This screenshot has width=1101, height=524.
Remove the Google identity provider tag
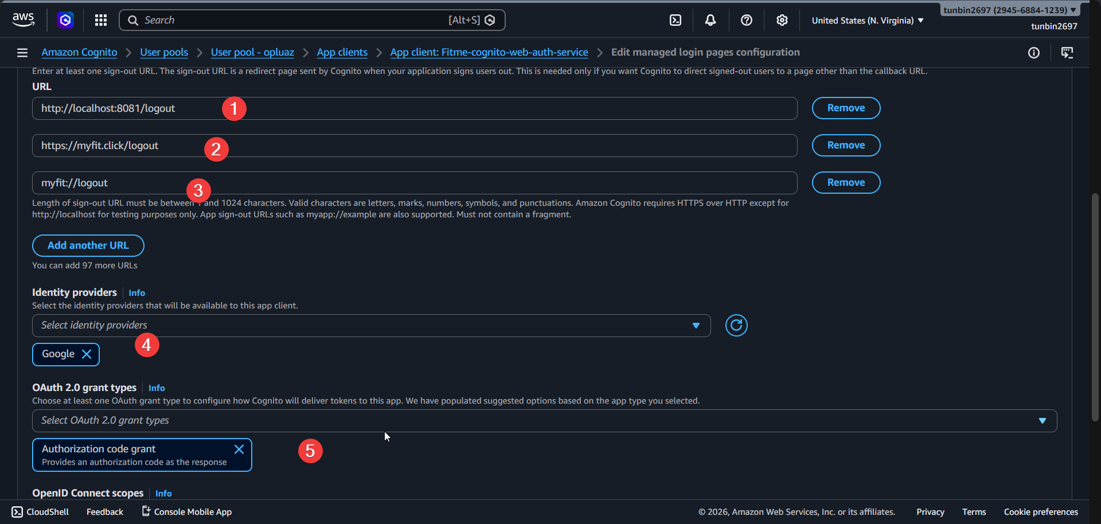click(x=87, y=354)
